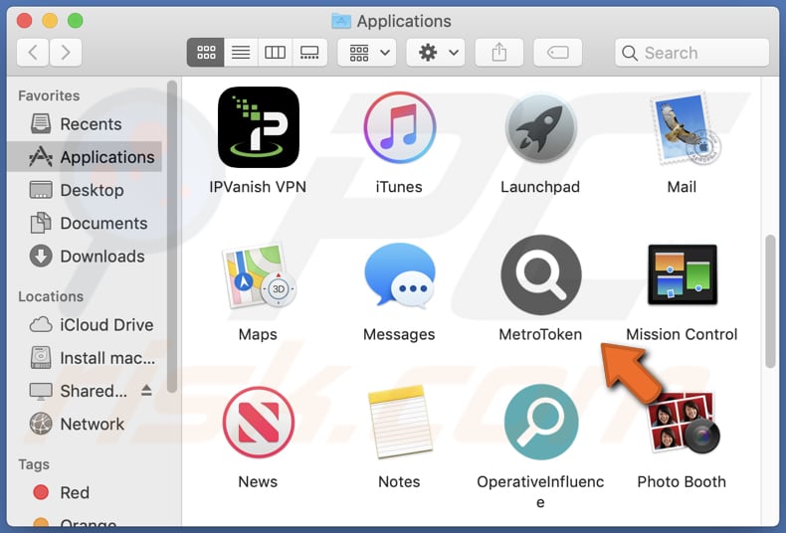Select the Notes notepad icon

point(400,422)
